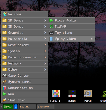This screenshot has height=110, width=106.
Task: Click the Game Center gamepad icon
Action: [x=4, y=76]
